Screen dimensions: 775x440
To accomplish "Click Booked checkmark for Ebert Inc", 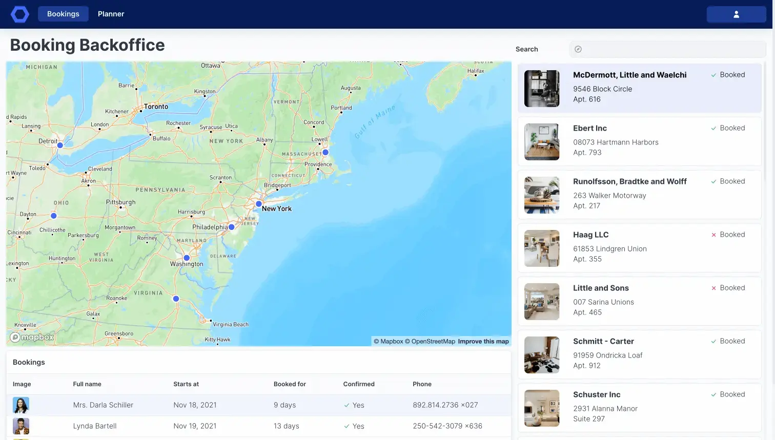I will pos(713,129).
